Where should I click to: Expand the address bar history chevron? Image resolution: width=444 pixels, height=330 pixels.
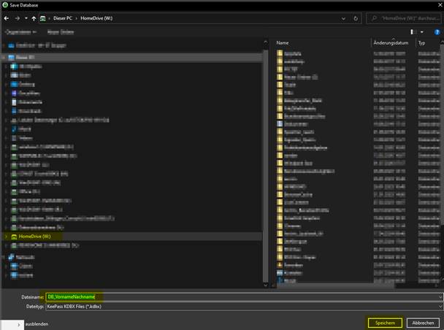[x=343, y=19]
